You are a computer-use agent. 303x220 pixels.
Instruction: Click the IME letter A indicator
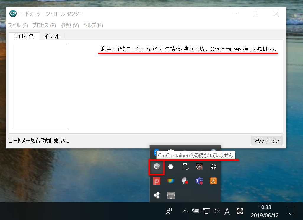tap(227, 211)
